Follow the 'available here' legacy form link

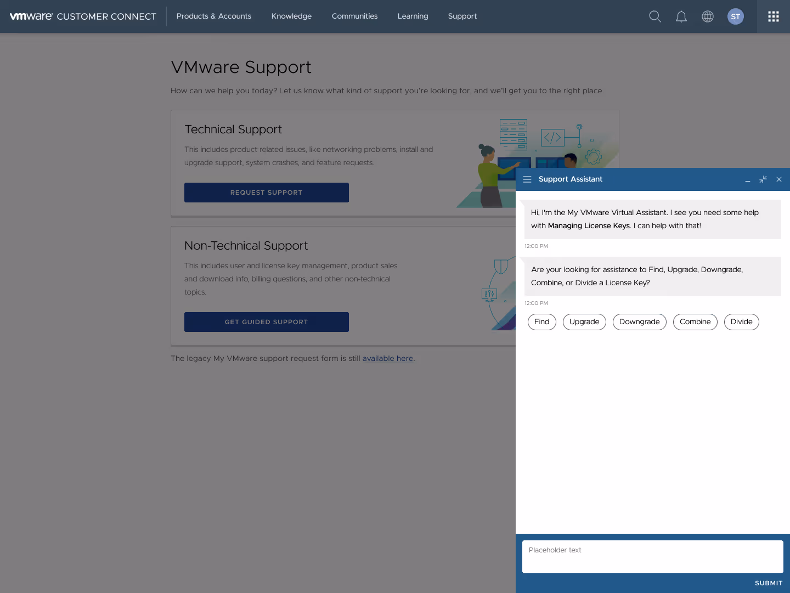click(388, 358)
